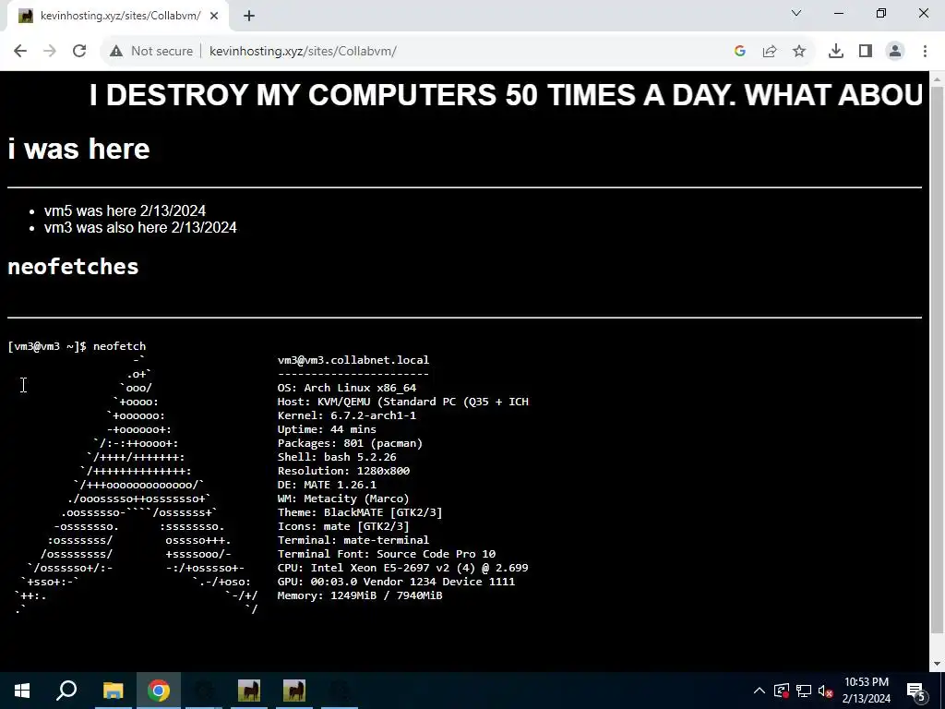Click the 'Memory: 1249MiB / 7940MiB' line

(x=360, y=595)
